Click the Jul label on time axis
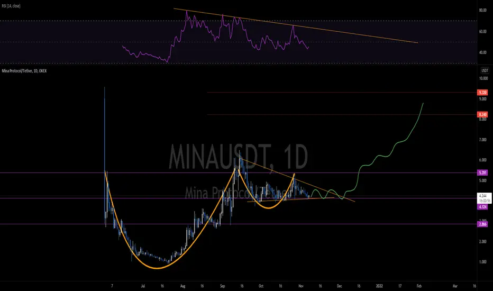The image size is (493, 291). coord(143,286)
